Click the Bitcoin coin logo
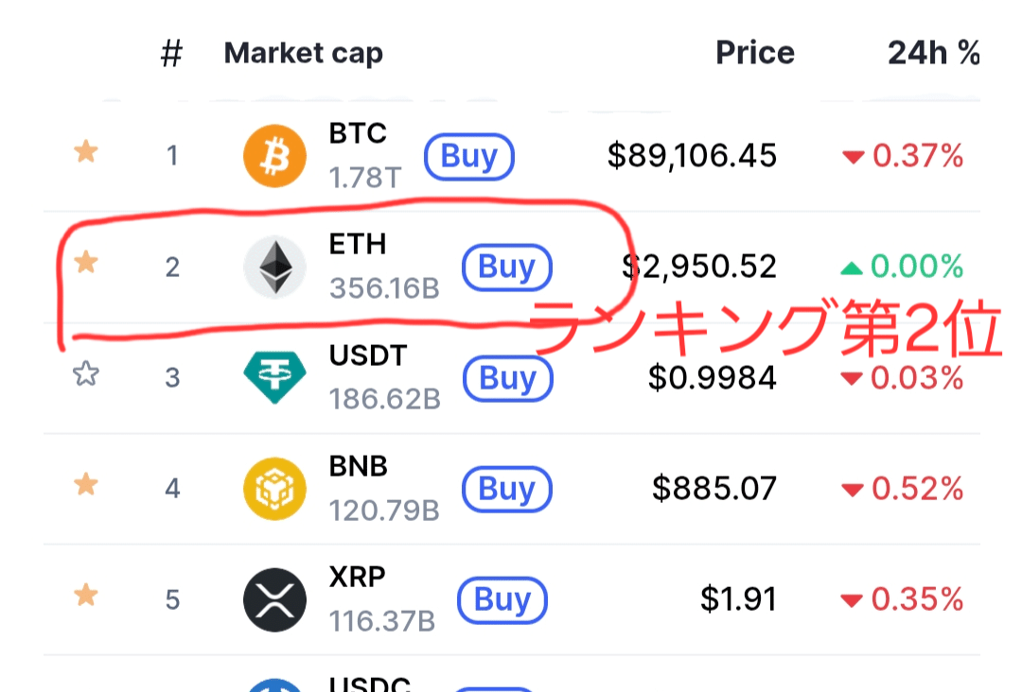This screenshot has width=1022, height=692. [274, 156]
